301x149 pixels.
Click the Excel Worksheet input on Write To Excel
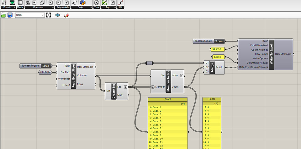259,46
